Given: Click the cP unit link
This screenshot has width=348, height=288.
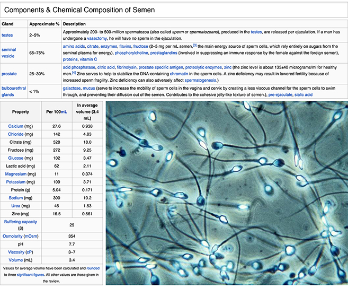Looking at the screenshot, I should pos(29,252).
